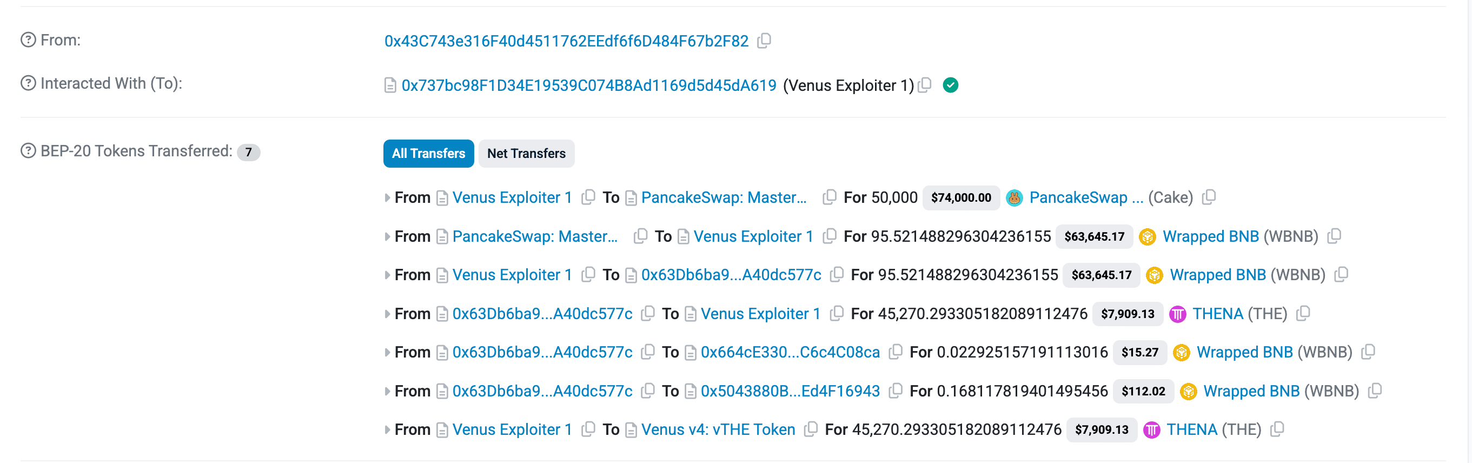Copy the Venus Exploiter 1 contract address
Screen dimensions: 1472x463
tap(924, 85)
